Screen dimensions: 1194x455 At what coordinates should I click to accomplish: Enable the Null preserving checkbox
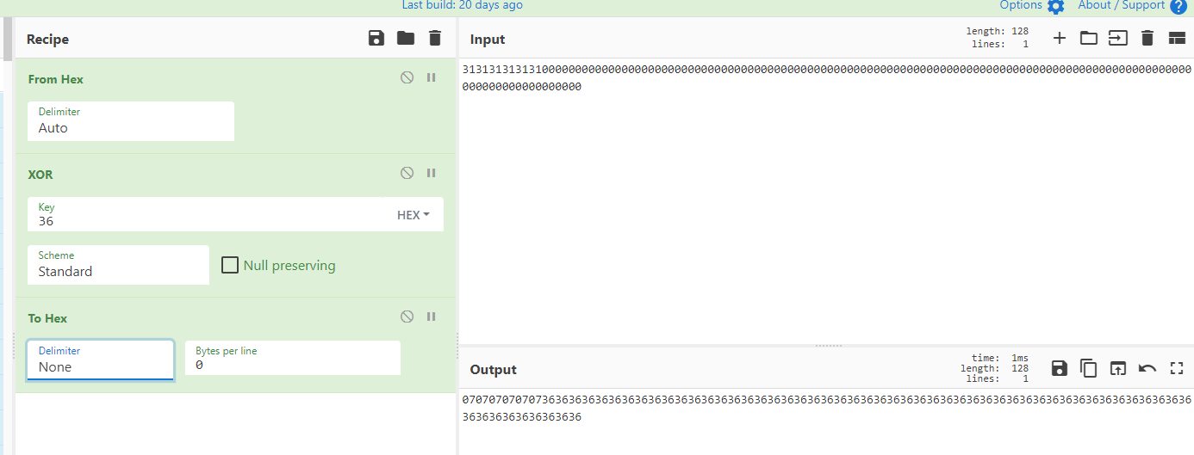pyautogui.click(x=230, y=265)
